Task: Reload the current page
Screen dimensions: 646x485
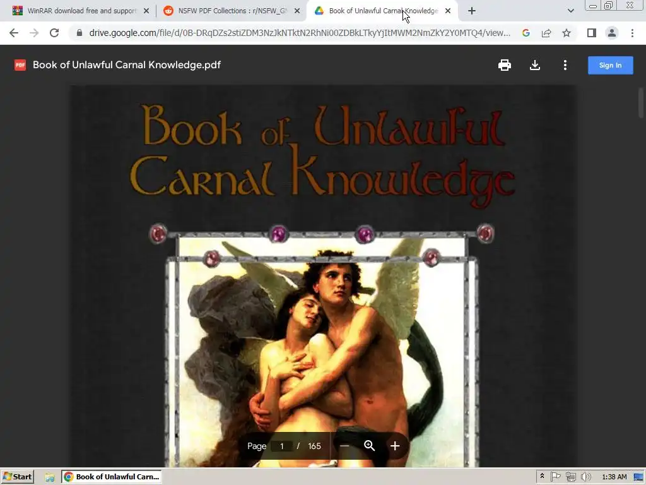Action: (x=54, y=33)
